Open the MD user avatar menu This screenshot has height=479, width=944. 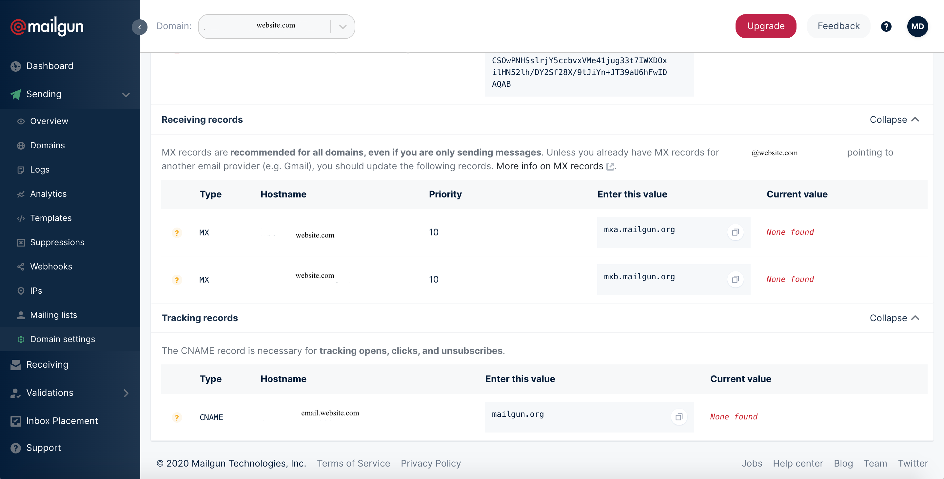917,26
